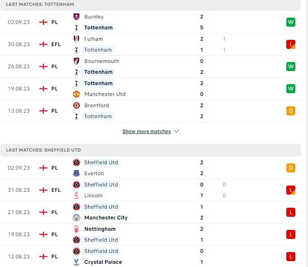The height and width of the screenshot is (267, 308).
Task: Open the Tottenham vs Manchester Utd match row
Action: coord(150,89)
